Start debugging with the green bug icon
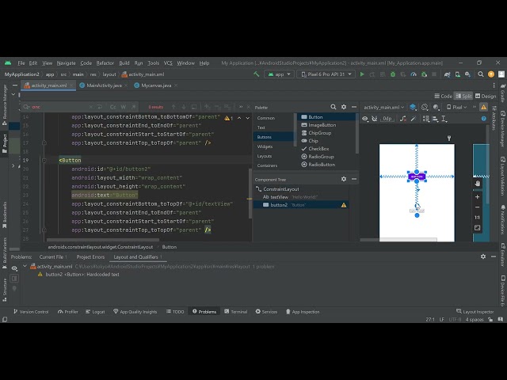The width and height of the screenshot is (507, 380). click(393, 74)
